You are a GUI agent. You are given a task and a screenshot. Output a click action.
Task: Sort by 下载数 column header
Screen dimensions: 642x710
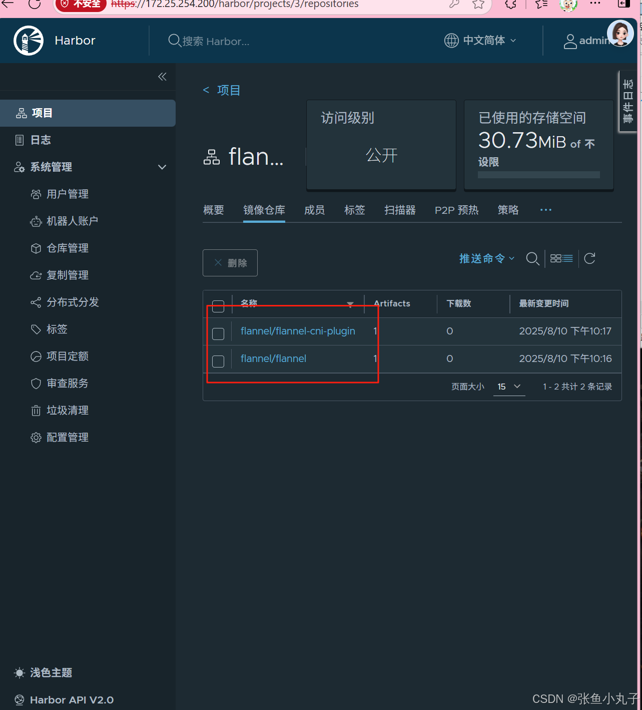(x=459, y=303)
